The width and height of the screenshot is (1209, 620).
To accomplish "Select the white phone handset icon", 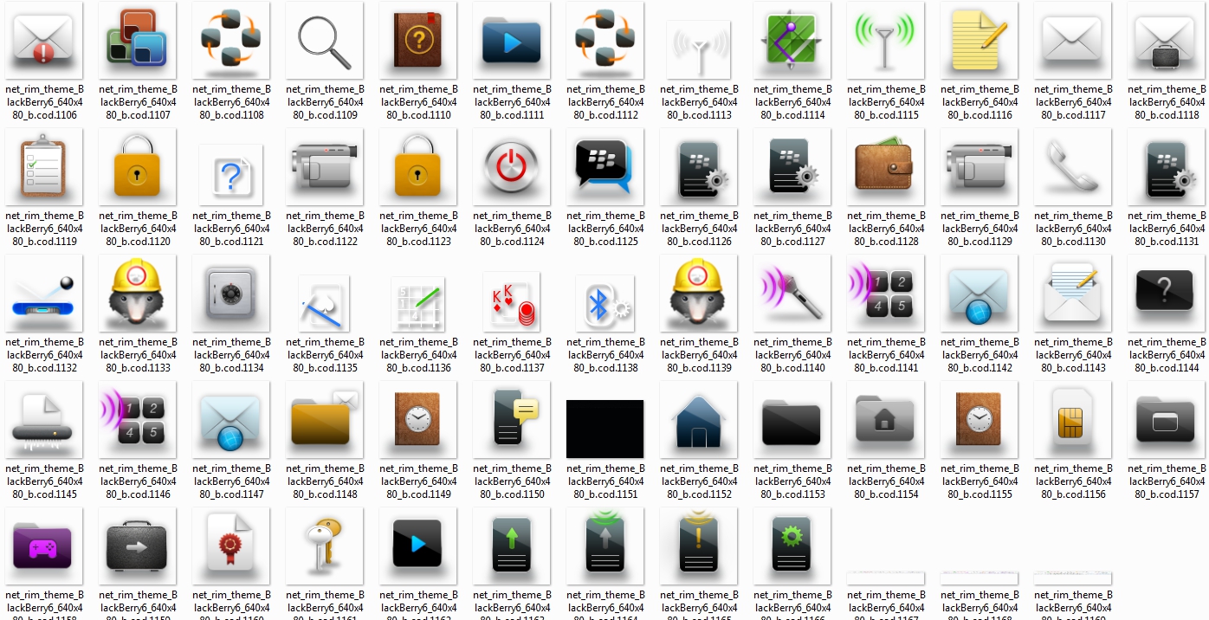I will [x=1073, y=166].
